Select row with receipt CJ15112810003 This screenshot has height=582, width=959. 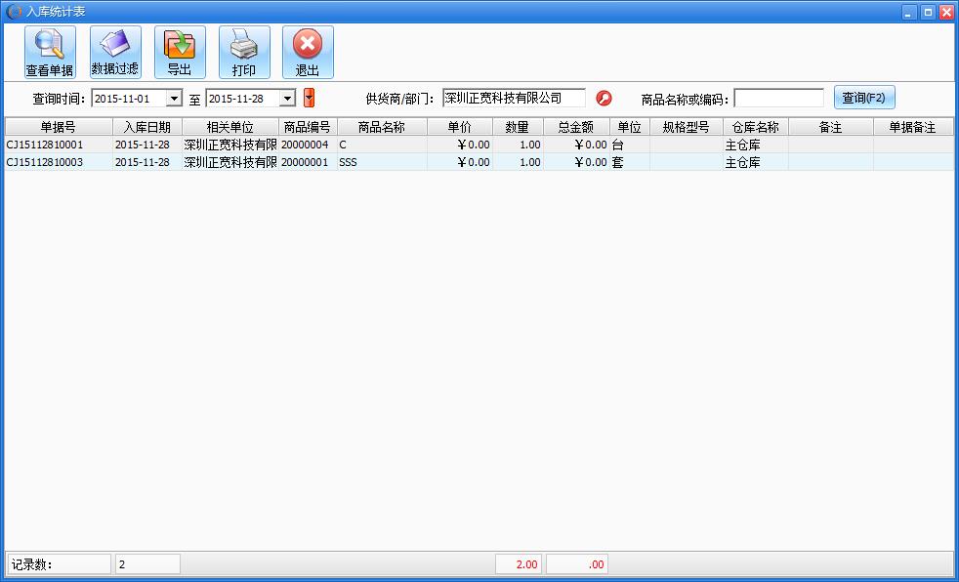coord(479,162)
